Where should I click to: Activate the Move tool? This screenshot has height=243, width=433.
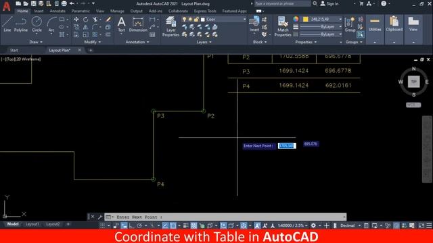click(x=76, y=20)
